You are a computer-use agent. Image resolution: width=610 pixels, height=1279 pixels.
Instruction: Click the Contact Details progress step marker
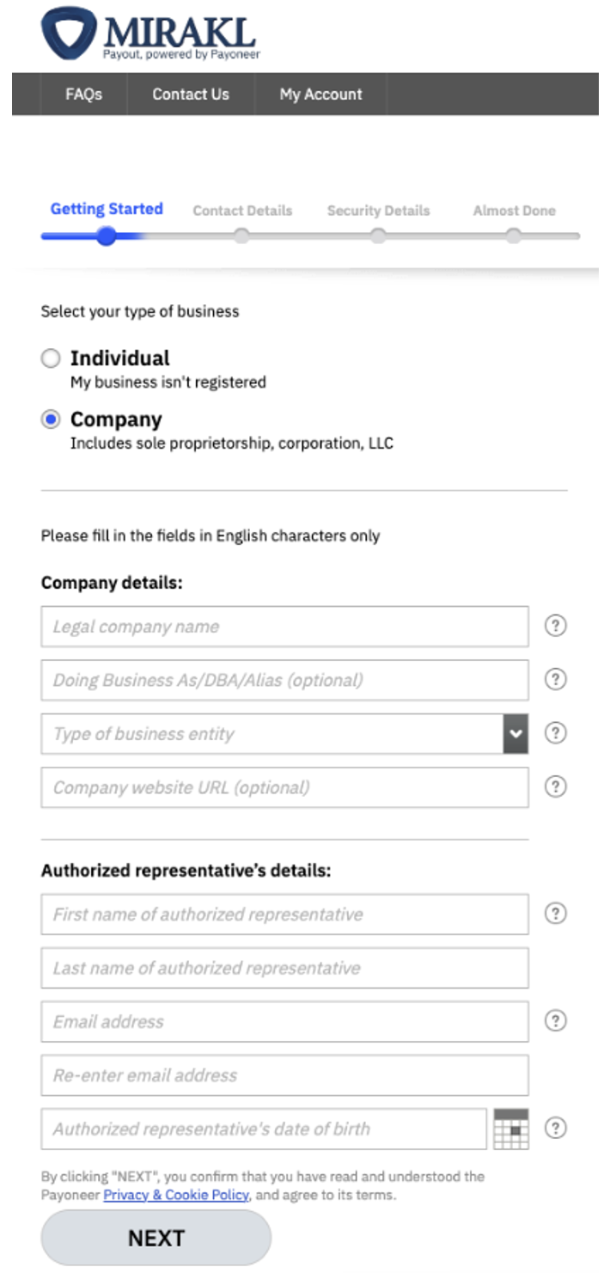[x=242, y=236]
